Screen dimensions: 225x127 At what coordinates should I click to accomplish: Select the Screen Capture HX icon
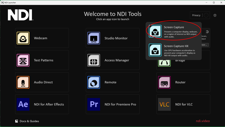tap(155, 50)
